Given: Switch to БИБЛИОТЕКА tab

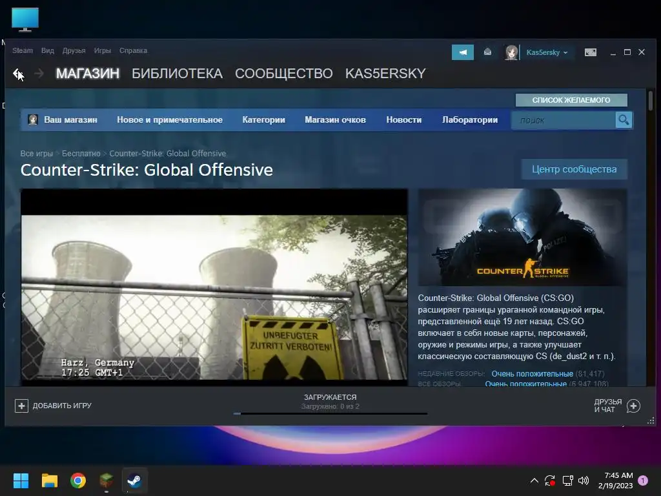Looking at the screenshot, I should 177,74.
